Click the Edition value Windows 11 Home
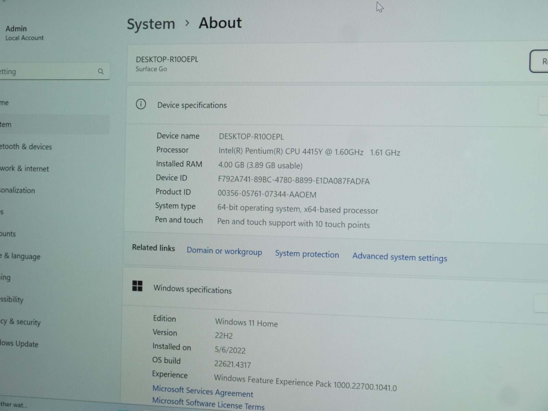The width and height of the screenshot is (548, 411). tap(246, 323)
